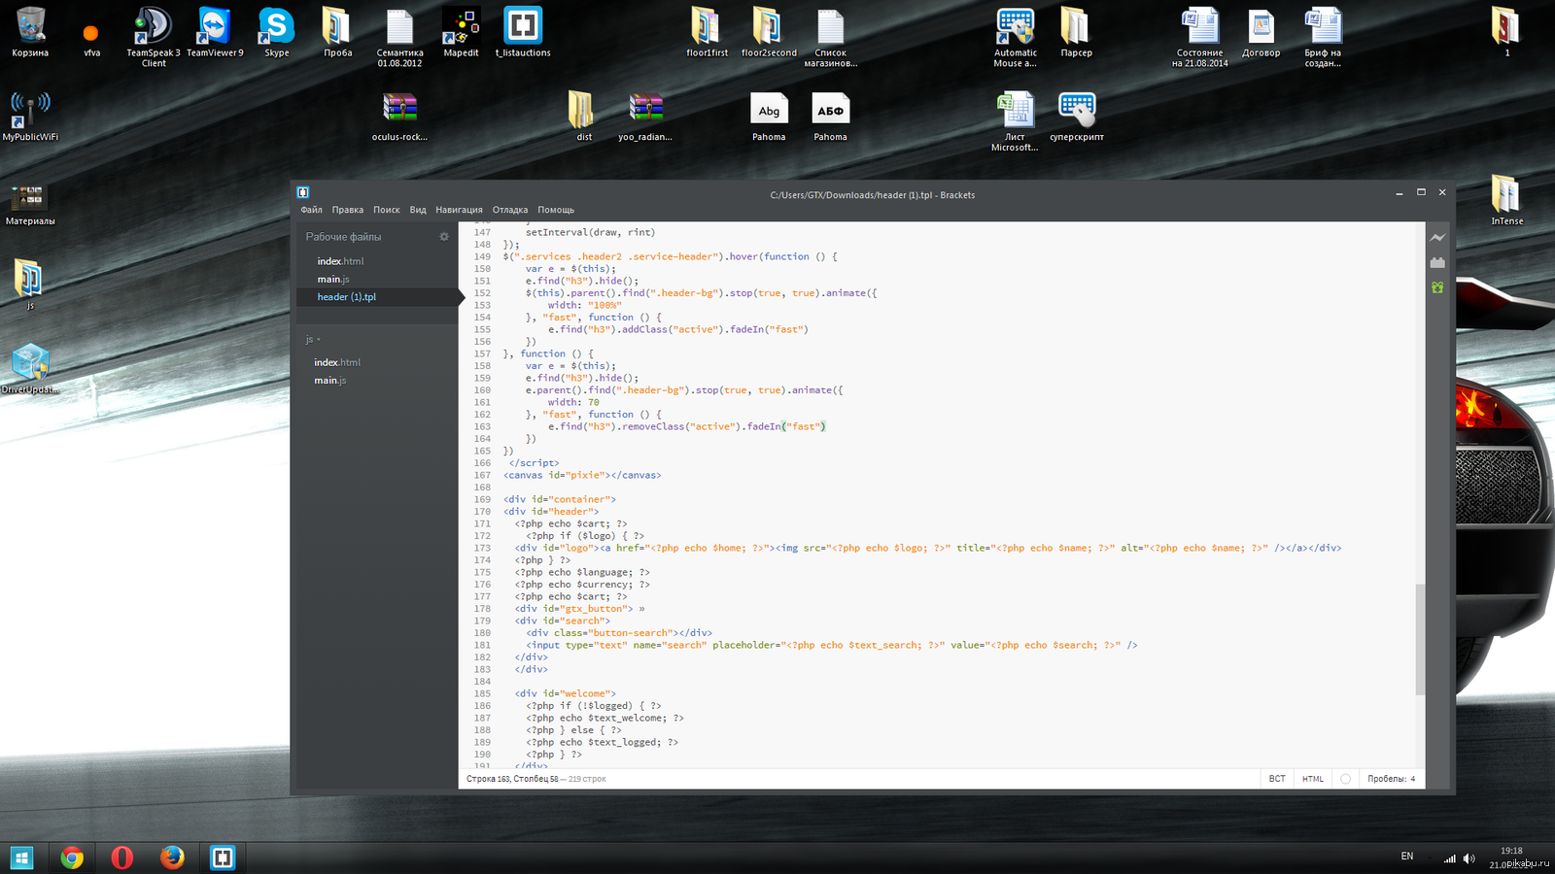The image size is (1555, 874).
Task: Select InTense folder on desktop
Action: point(1506,201)
